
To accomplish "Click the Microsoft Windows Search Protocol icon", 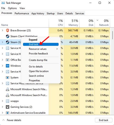I will click(x=7, y=95).
